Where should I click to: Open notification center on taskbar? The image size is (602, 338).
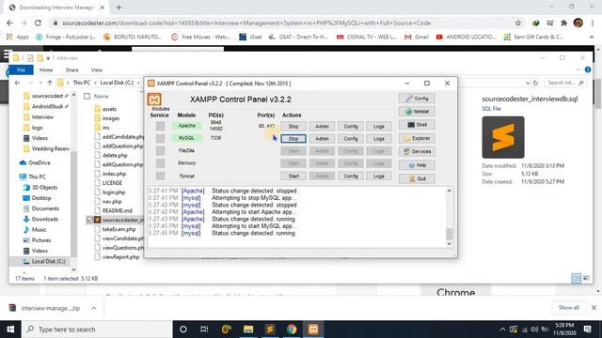click(587, 330)
